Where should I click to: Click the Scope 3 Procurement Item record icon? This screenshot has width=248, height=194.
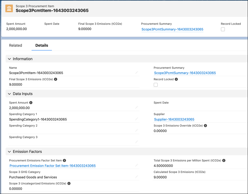[9, 8]
